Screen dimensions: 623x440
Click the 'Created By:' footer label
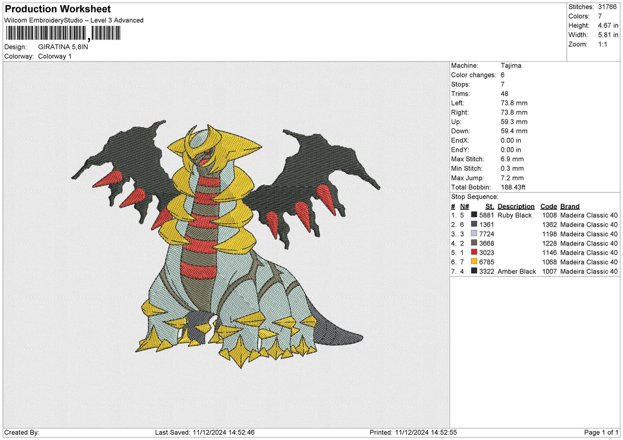point(21,433)
